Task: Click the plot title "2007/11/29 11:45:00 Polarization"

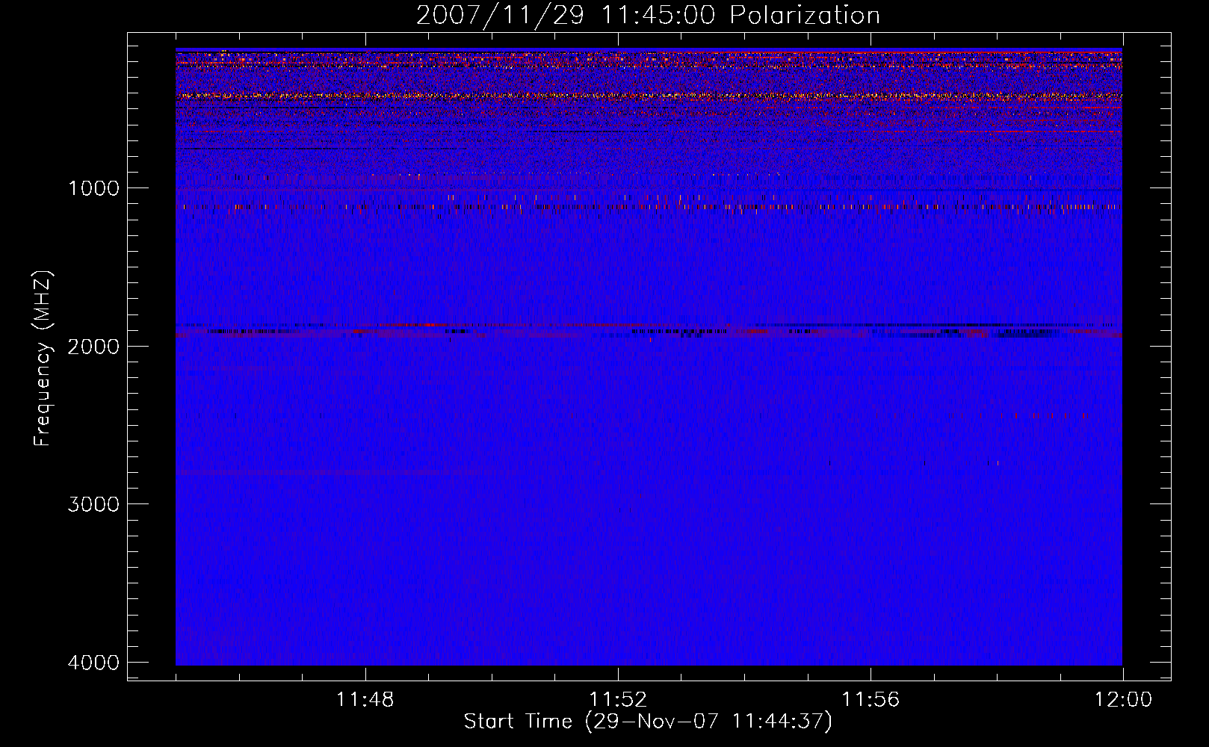Action: click(648, 16)
